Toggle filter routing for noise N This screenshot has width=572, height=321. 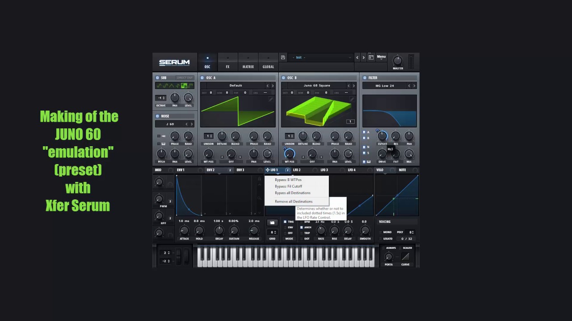click(364, 147)
